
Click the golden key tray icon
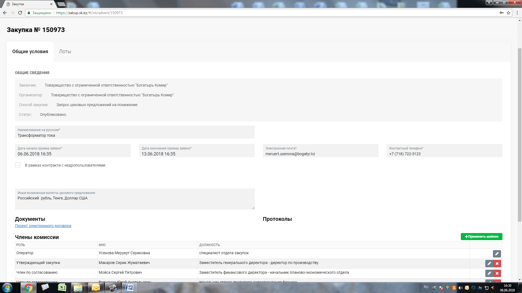click(448, 288)
